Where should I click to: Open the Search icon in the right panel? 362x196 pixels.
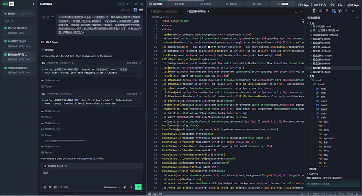click(321, 11)
